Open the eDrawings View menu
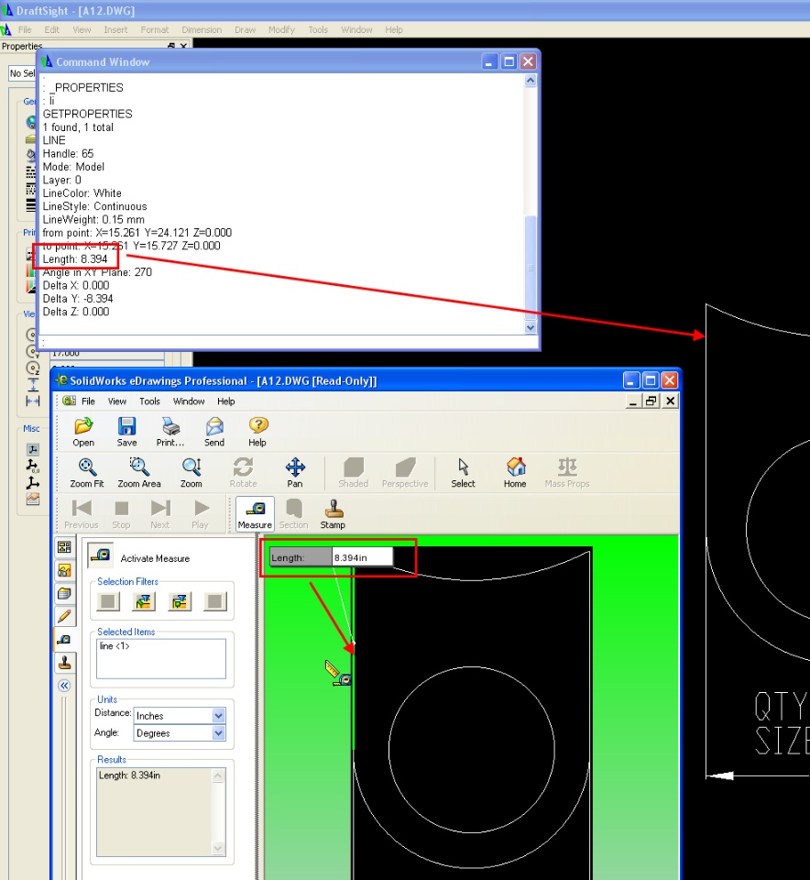810x880 pixels. coord(117,401)
